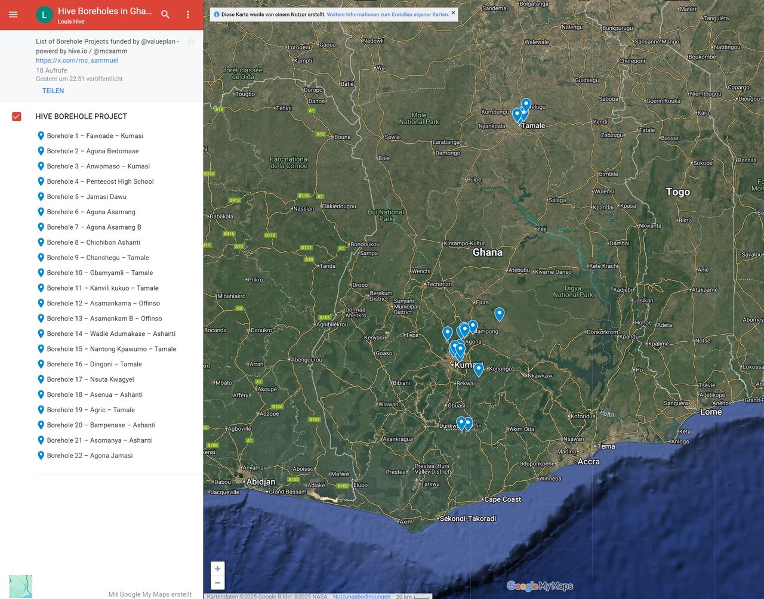Click the Lomé city label
Screen dimensions: 764x599
(711, 412)
